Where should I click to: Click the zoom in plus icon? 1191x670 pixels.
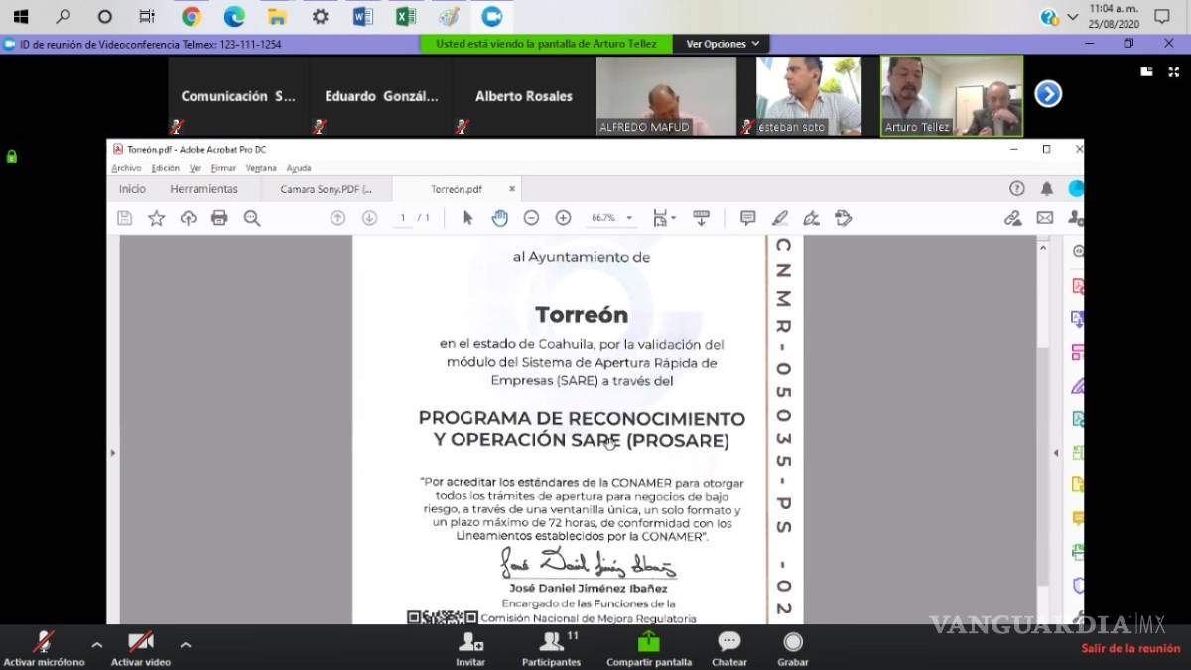coord(563,218)
